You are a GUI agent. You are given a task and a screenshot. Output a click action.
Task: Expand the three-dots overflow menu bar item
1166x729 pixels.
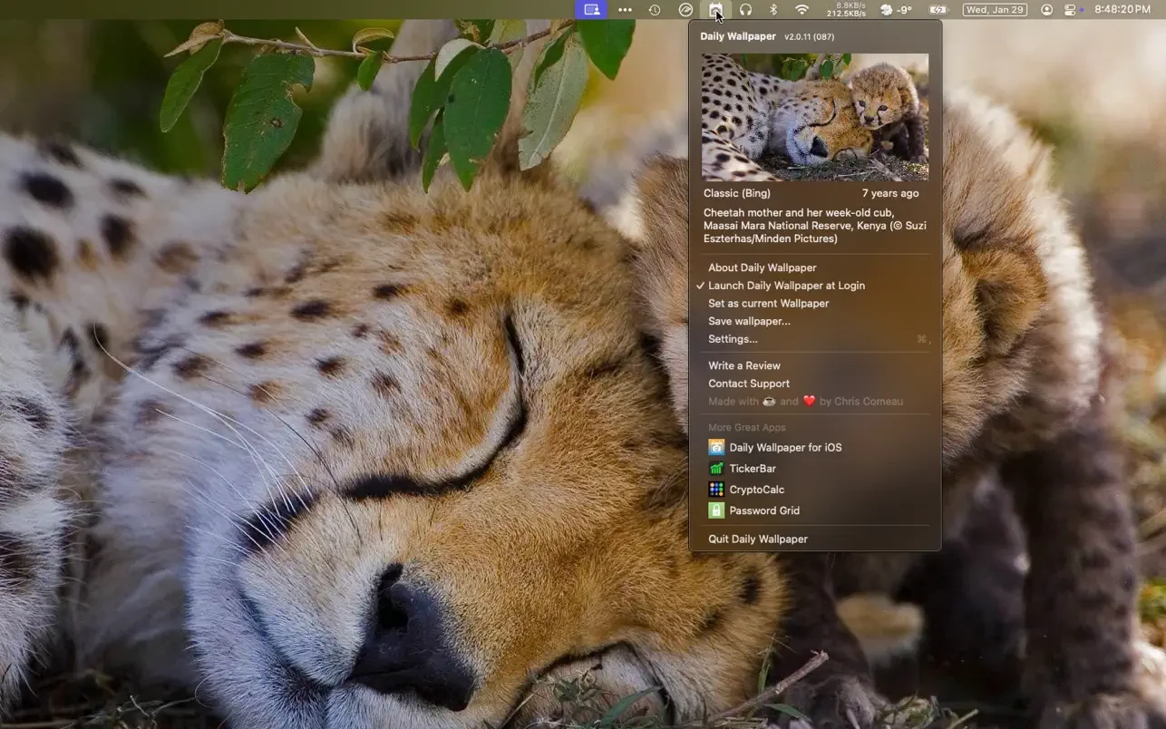625,10
